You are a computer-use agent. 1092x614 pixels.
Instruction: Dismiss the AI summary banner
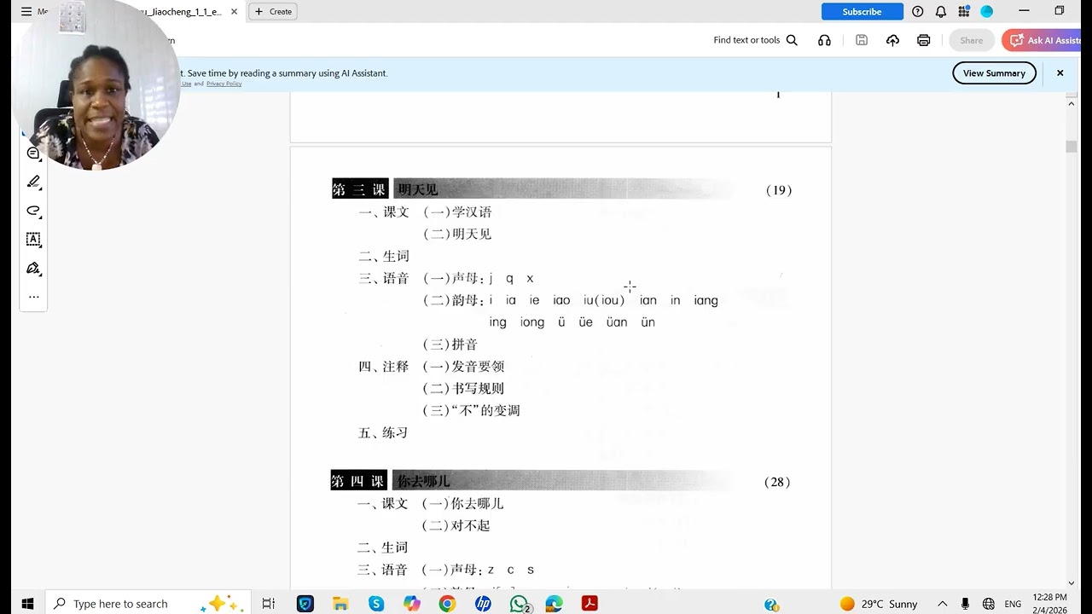click(1060, 73)
